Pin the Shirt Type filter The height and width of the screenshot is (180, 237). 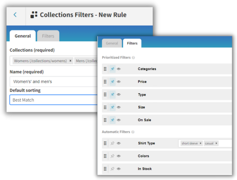(112, 143)
